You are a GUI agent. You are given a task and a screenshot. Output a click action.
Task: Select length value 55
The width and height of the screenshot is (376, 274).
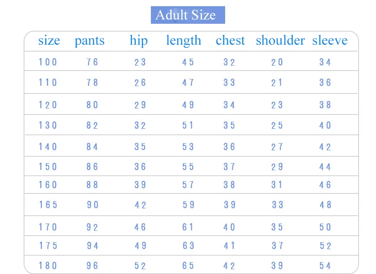click(x=188, y=166)
